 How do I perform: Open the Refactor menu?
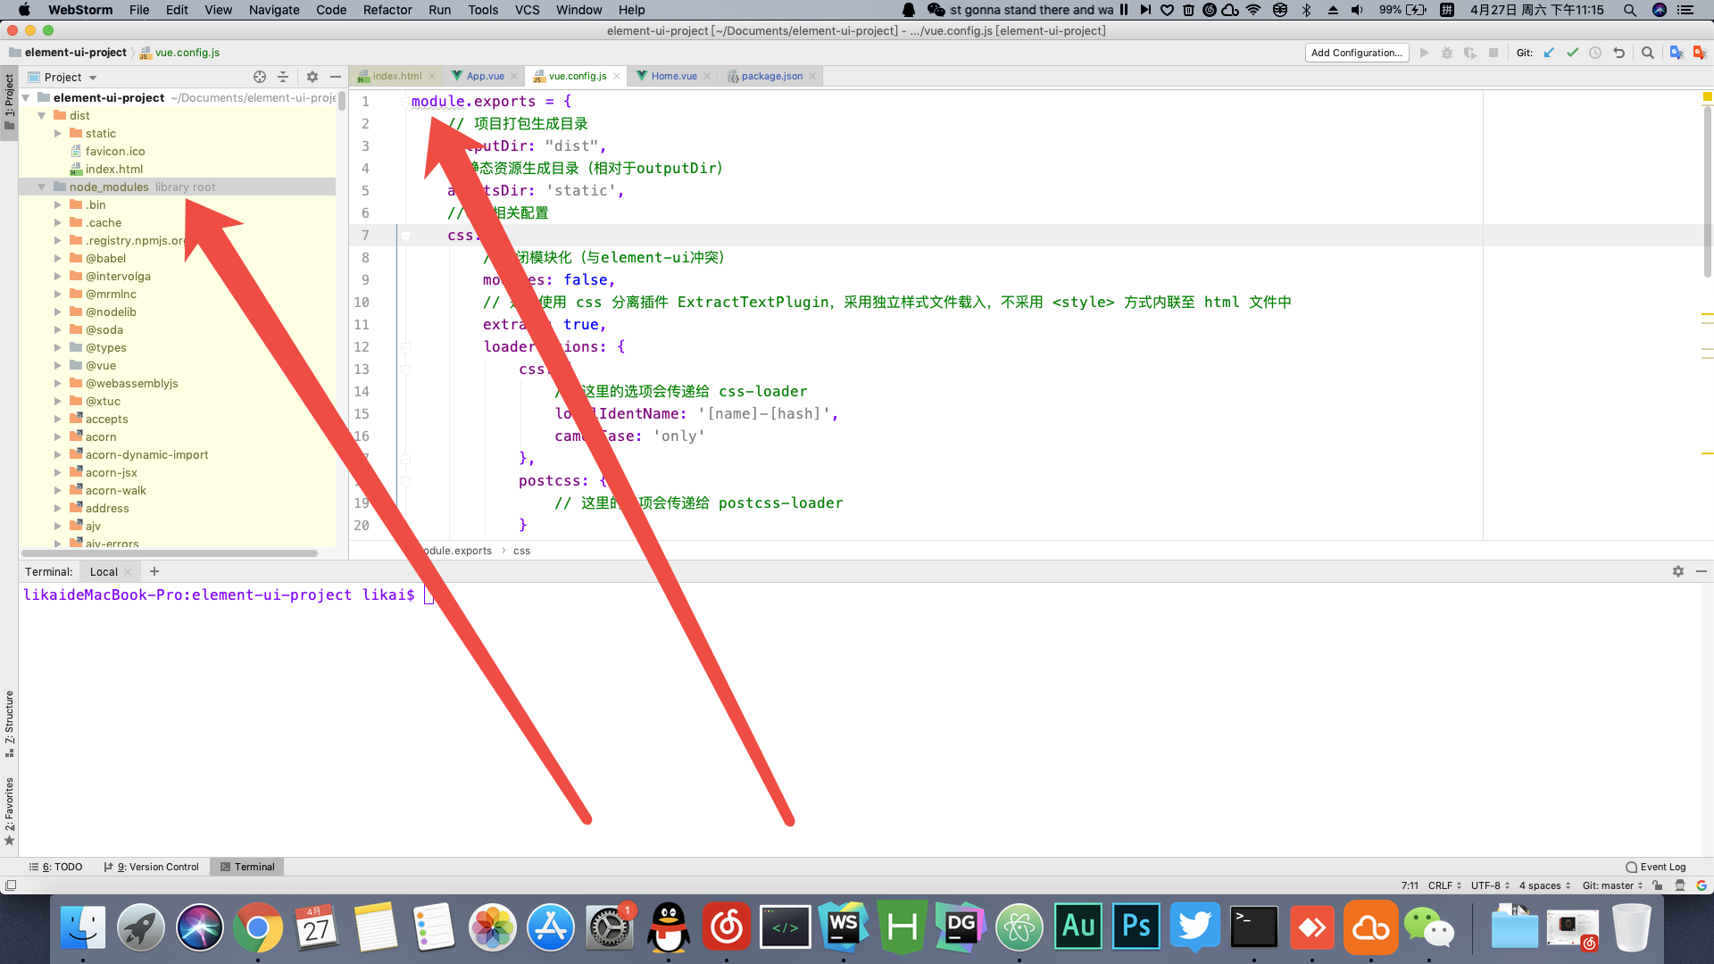pos(387,10)
